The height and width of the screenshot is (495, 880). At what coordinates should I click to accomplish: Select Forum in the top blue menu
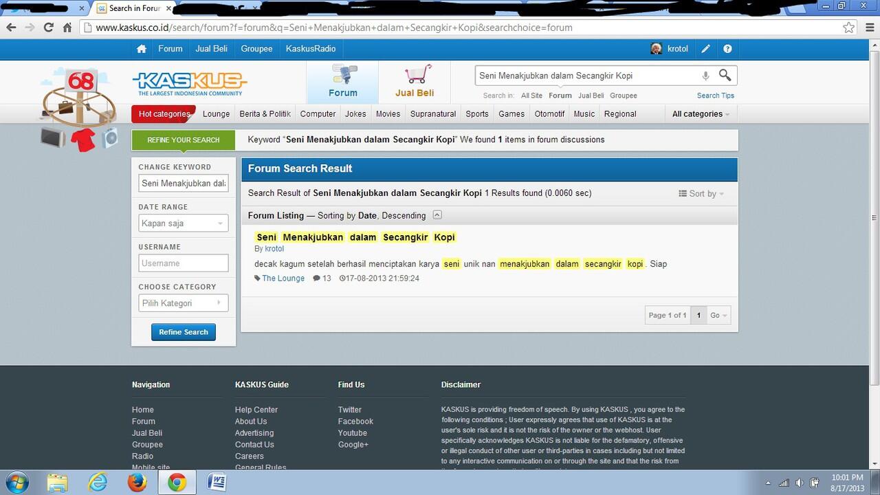coord(170,49)
